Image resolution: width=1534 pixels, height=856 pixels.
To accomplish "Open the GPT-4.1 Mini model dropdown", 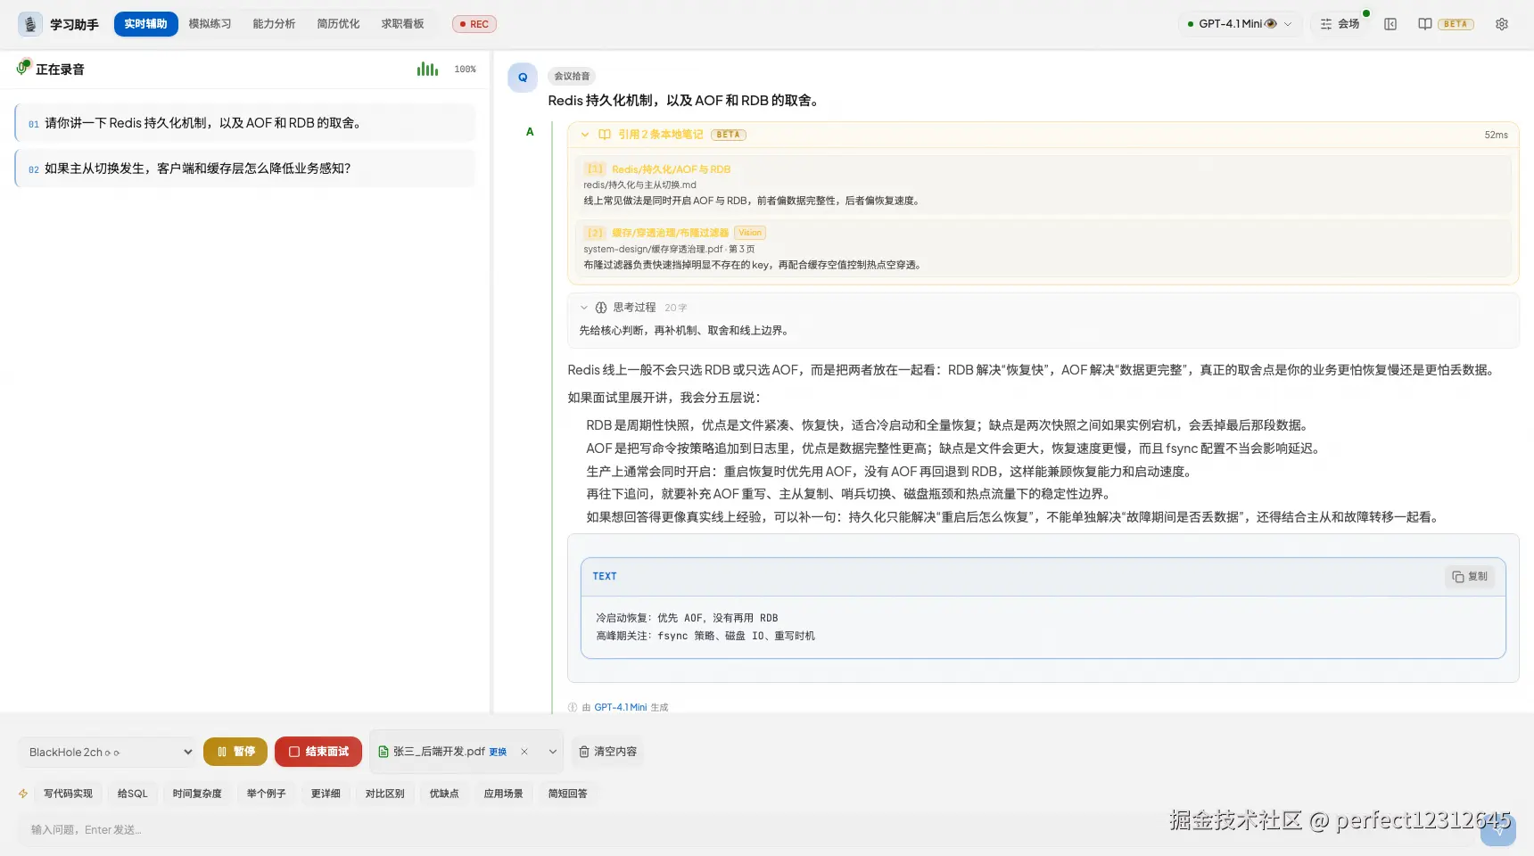I will point(1240,24).
